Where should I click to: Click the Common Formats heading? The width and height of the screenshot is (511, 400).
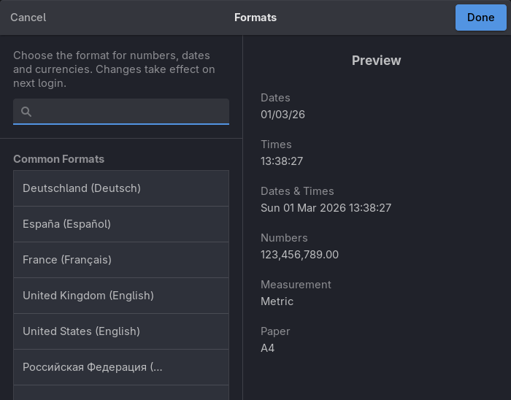[x=58, y=159]
